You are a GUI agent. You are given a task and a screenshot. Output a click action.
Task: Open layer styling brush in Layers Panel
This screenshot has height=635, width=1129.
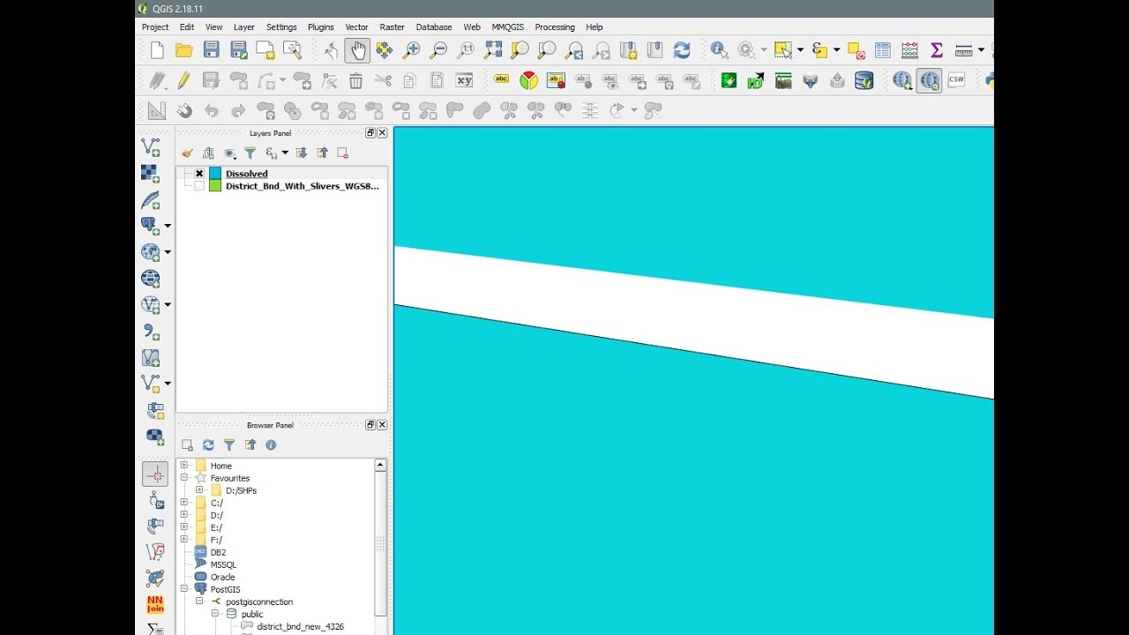(x=187, y=153)
